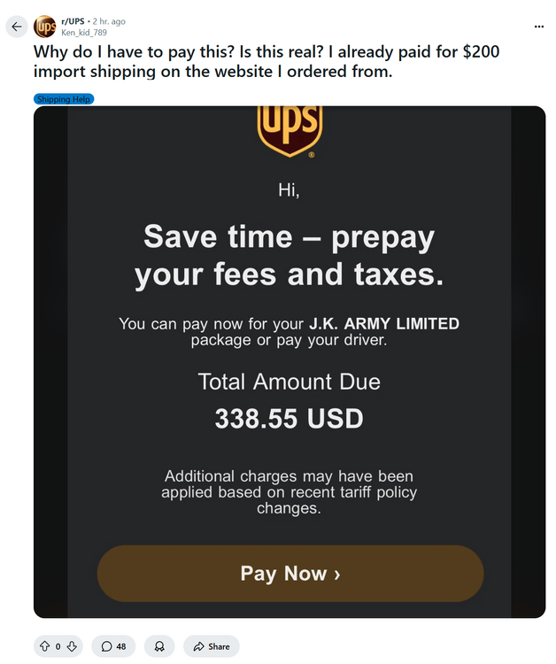
Task: Give an award to the post
Action: (x=159, y=646)
